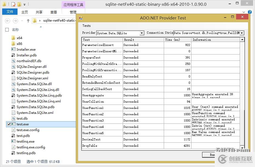255x167 pixels.
Task: Toggle the select-all checkbox beside 名称
Action: (7, 30)
